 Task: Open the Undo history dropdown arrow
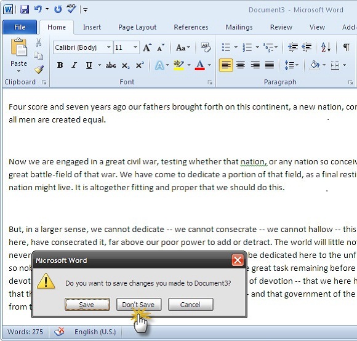pos(47,9)
